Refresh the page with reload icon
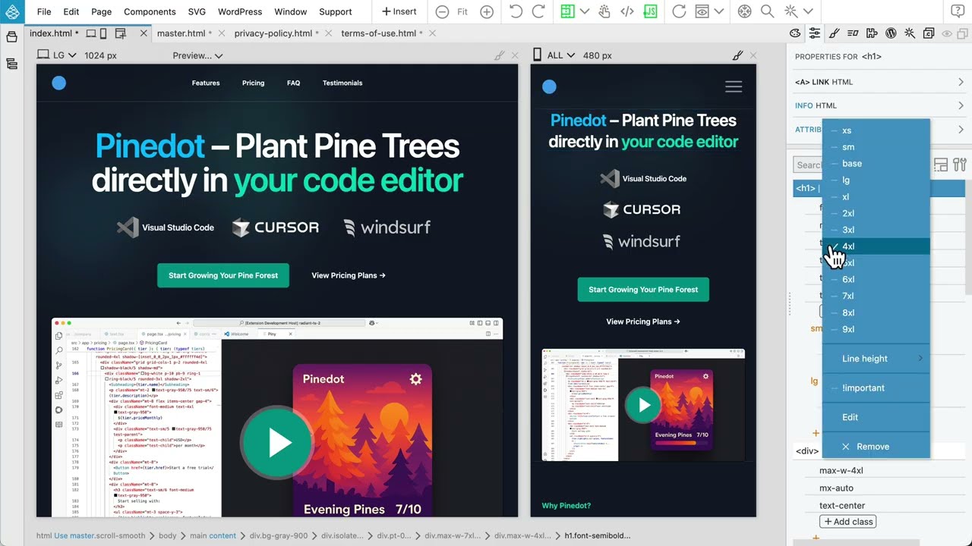The width and height of the screenshot is (972, 546). pyautogui.click(x=680, y=11)
